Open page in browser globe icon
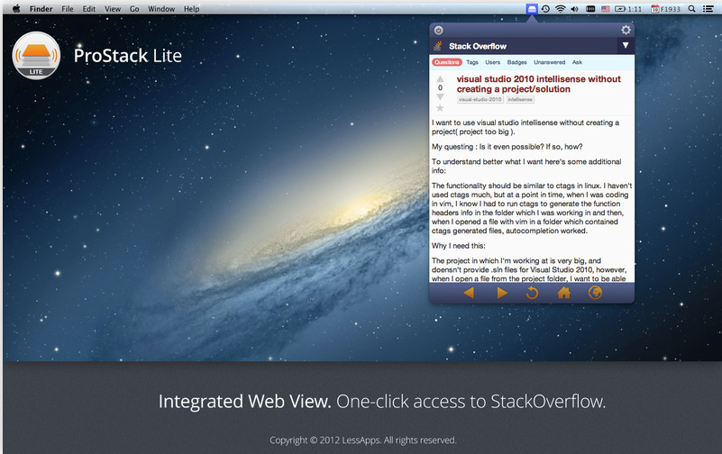Viewport: 722px width, 454px height. click(595, 293)
